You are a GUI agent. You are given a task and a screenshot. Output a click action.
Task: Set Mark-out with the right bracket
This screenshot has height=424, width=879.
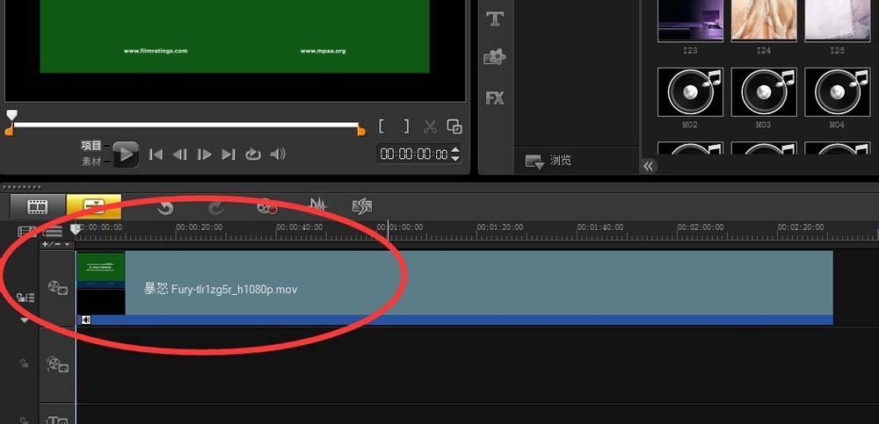click(x=406, y=126)
